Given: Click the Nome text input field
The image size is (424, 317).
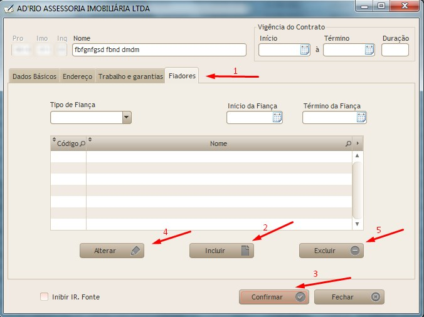Looking at the screenshot, I should click(x=159, y=50).
